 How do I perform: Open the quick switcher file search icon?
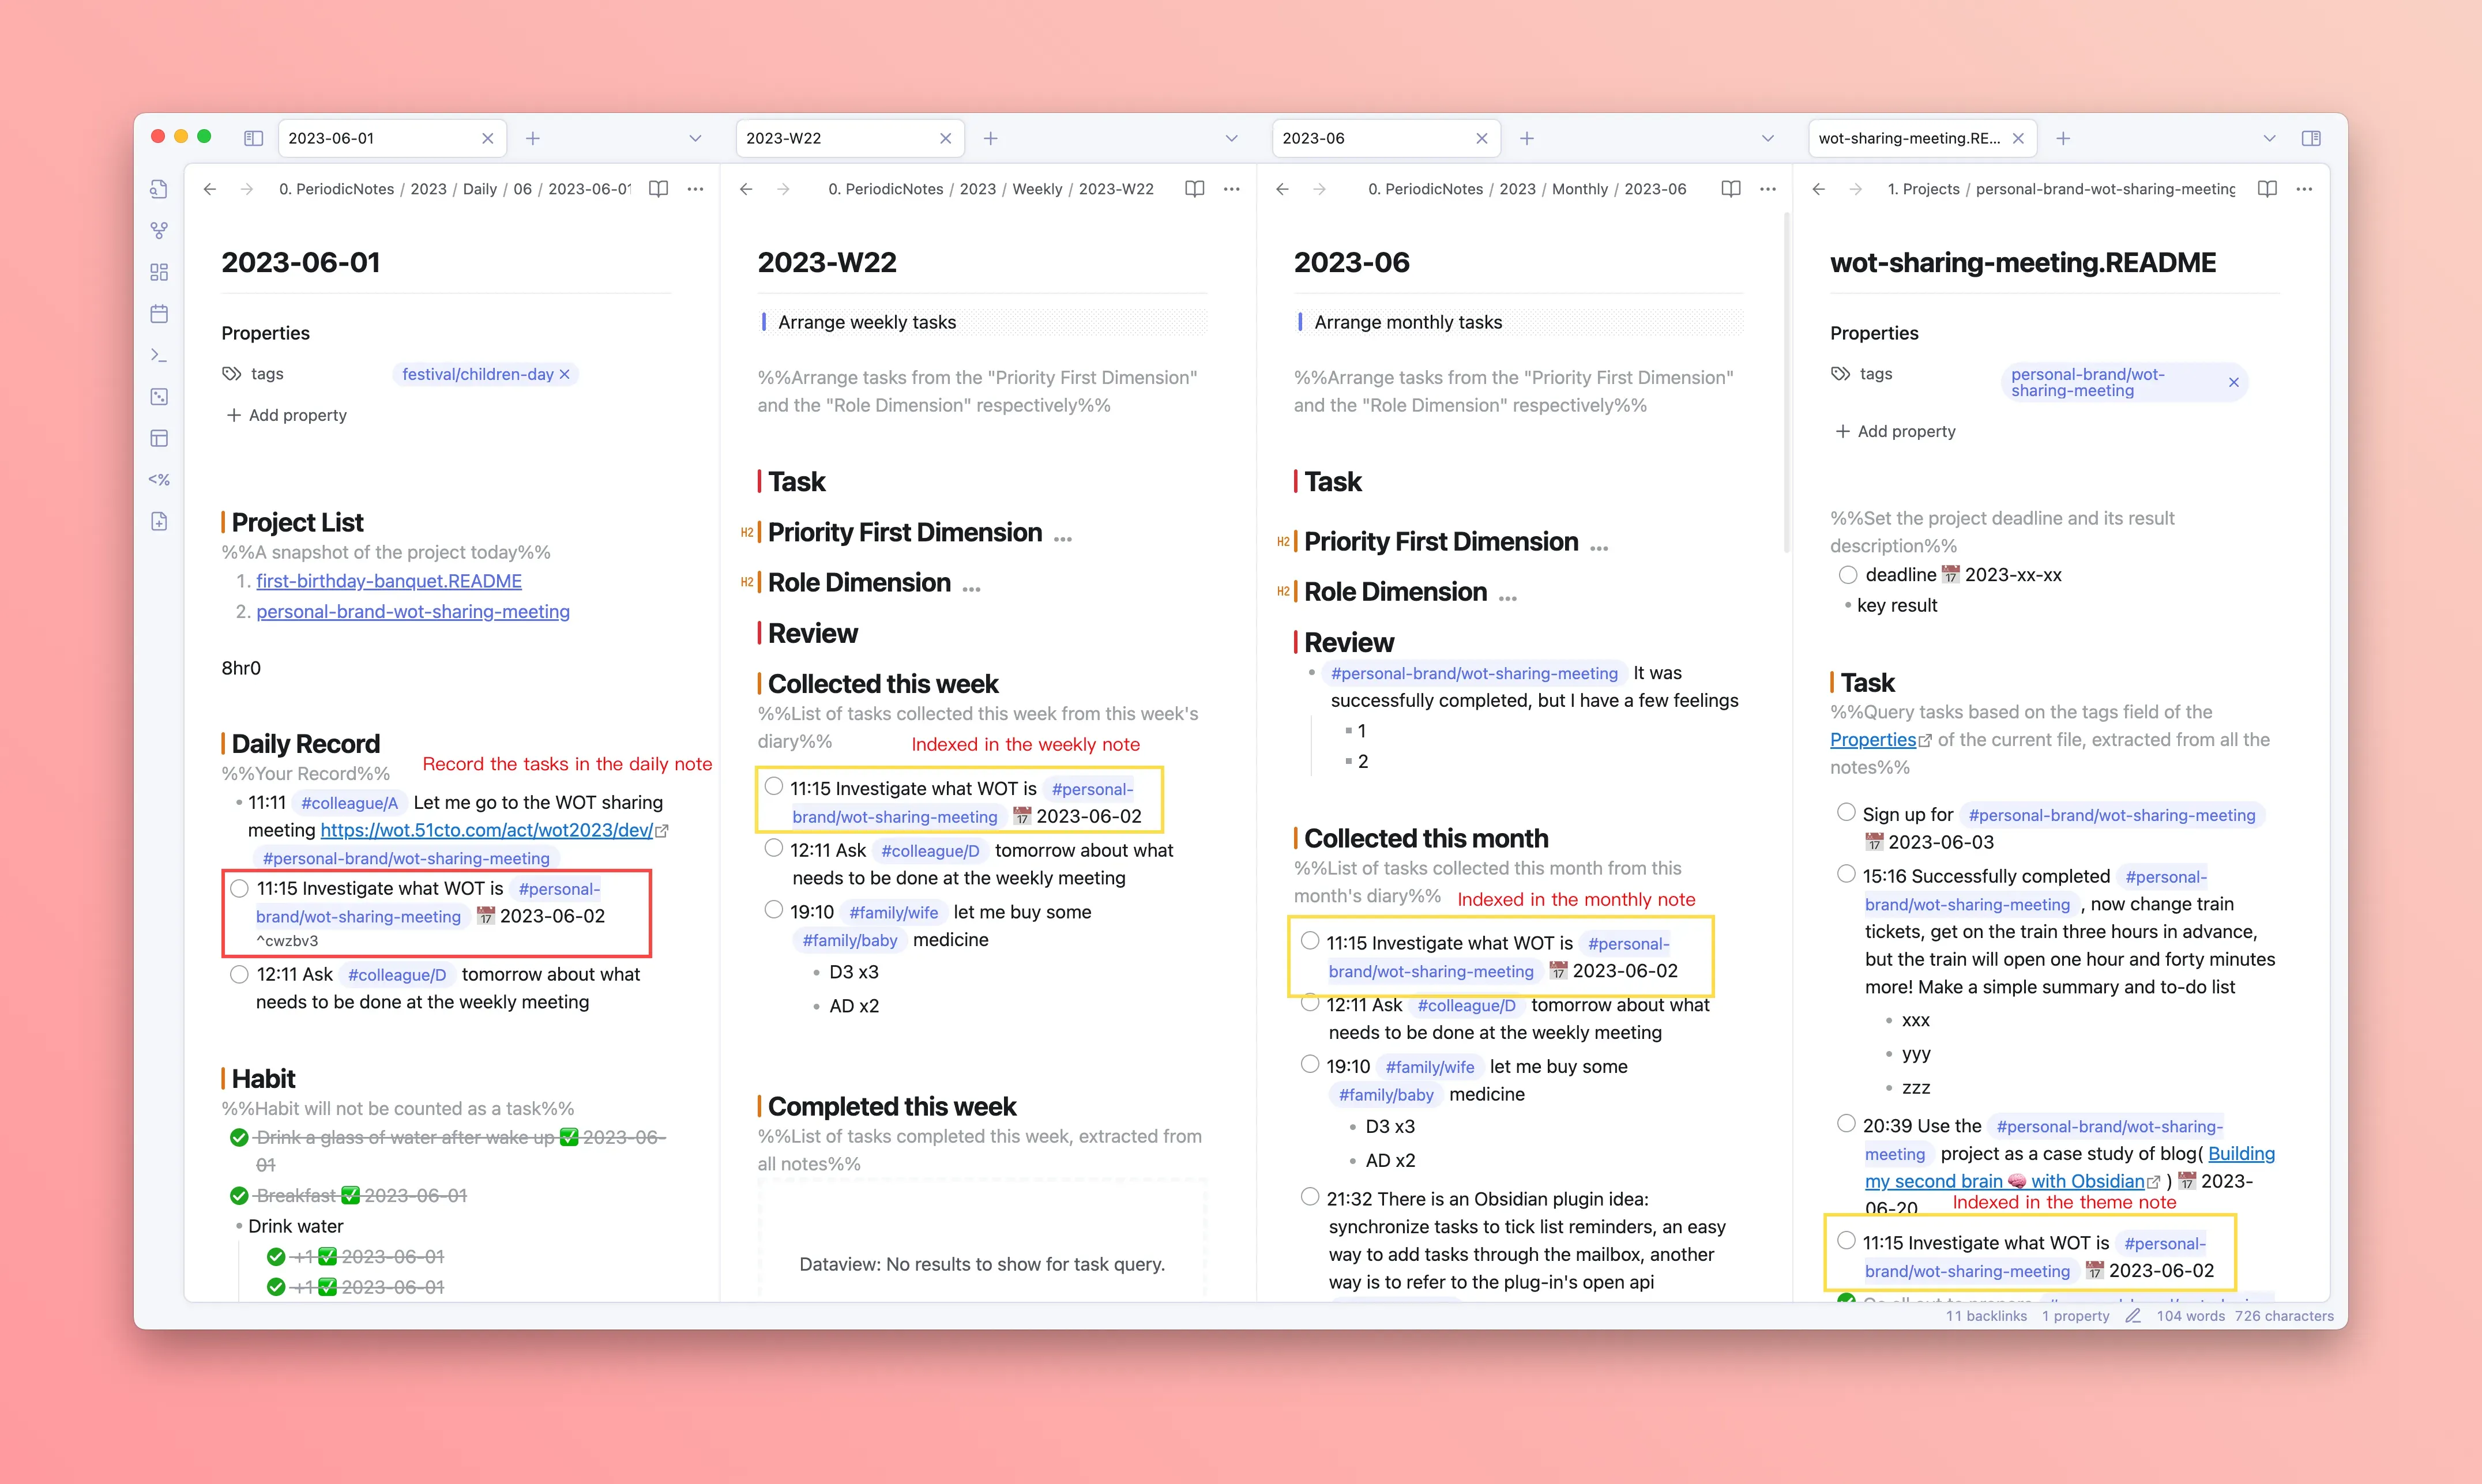click(x=159, y=189)
